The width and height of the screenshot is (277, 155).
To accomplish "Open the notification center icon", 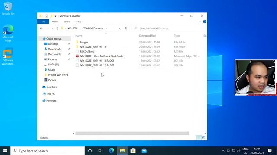I will pos(270,151).
